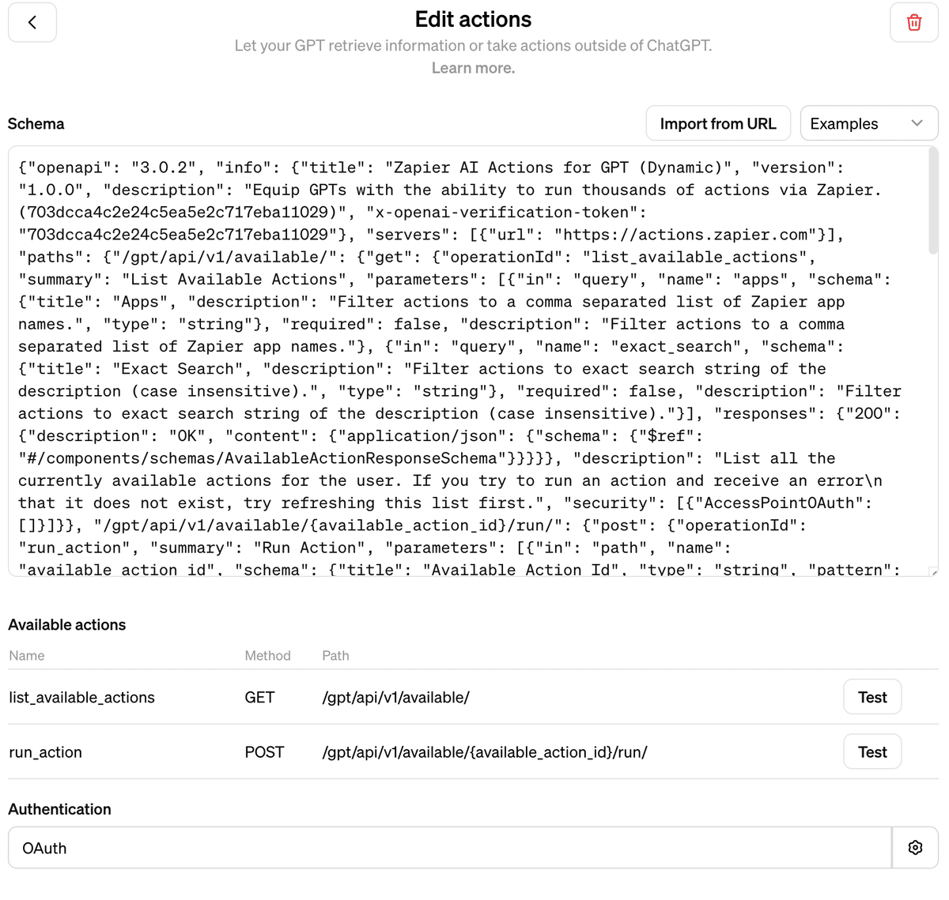
Task: Open the Examples dropdown
Action: (869, 123)
